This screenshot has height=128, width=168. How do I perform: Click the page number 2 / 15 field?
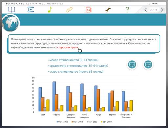(154, 10)
